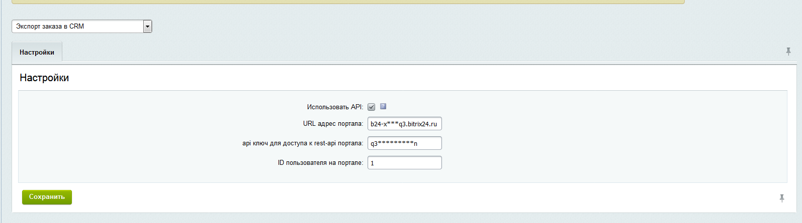Switch to the Настройки tab
The width and height of the screenshot is (802, 223).
pos(37,52)
